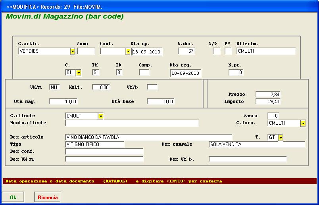Screen dimensions: 319x205
Task: Click the empty Anno field
Action: (x=86, y=51)
